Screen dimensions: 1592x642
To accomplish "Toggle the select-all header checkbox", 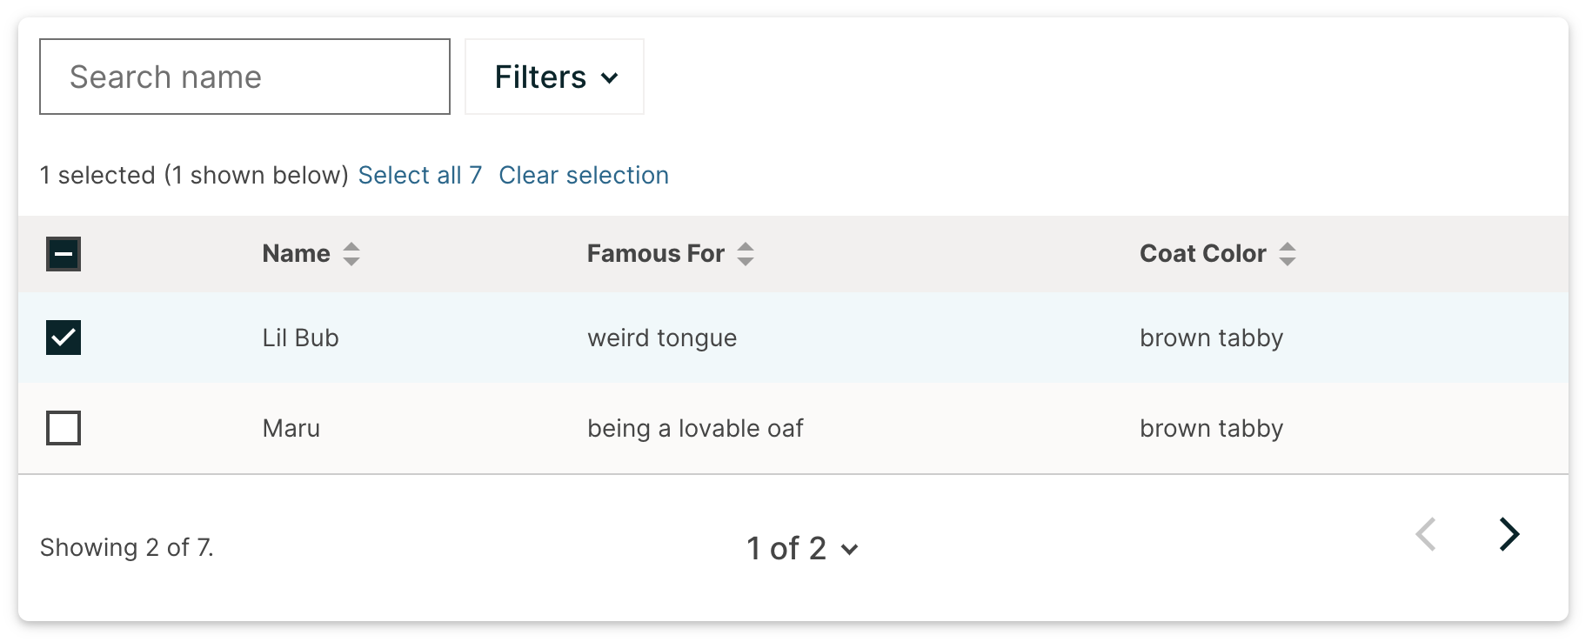I will click(64, 254).
